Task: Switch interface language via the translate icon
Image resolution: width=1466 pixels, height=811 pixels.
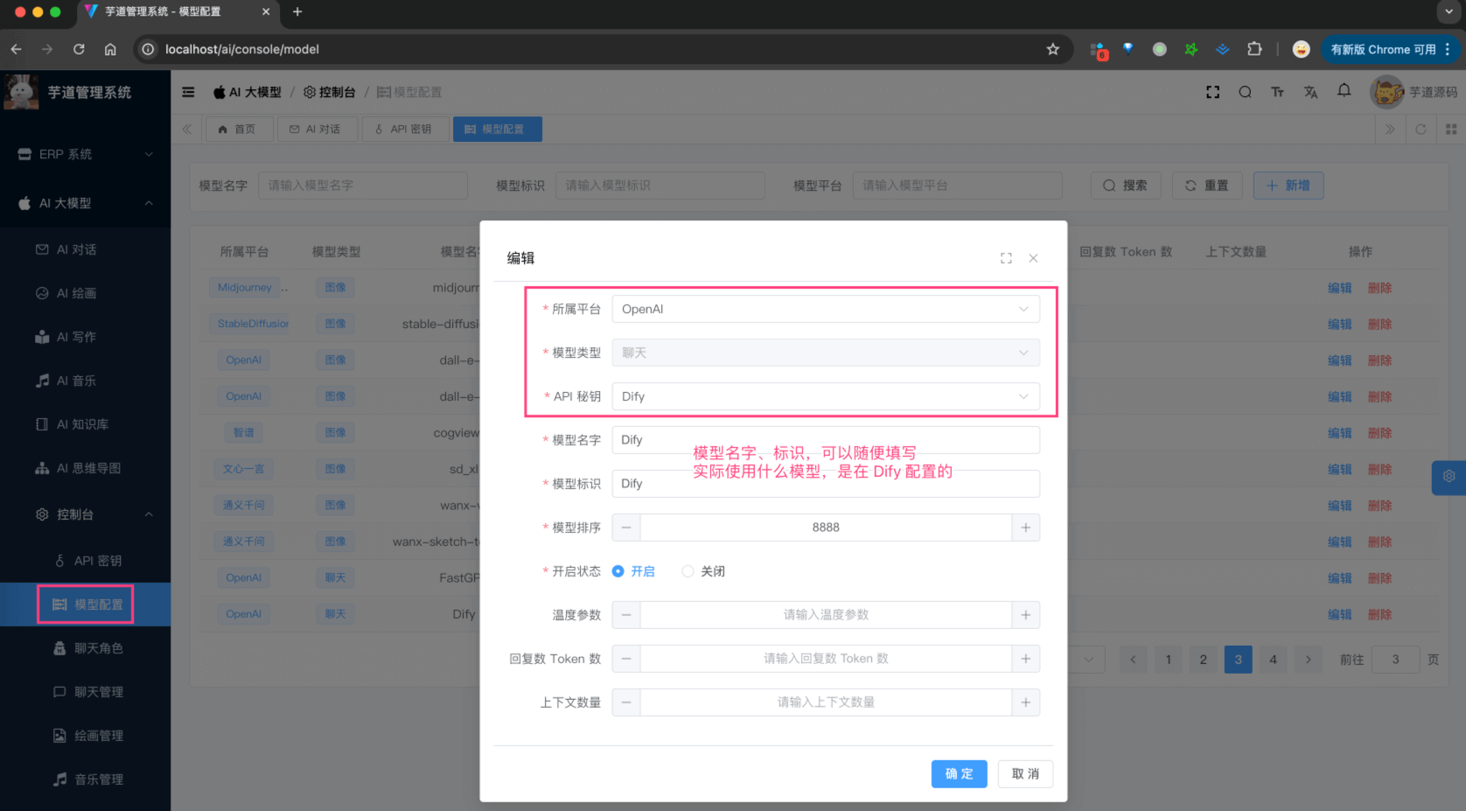Action: 1309,92
